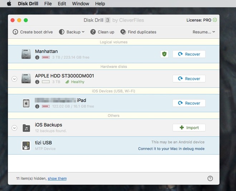Click the tizi USB unknown device icon

pyautogui.click(x=26, y=145)
